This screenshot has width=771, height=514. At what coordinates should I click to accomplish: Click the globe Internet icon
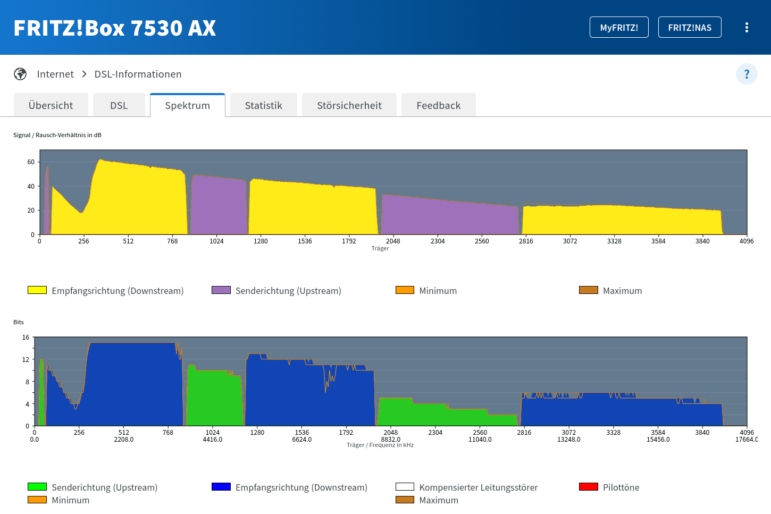point(20,74)
